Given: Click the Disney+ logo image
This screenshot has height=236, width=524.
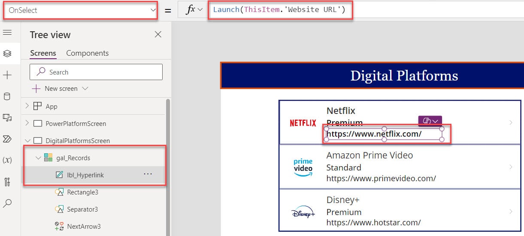Looking at the screenshot, I should [x=303, y=212].
